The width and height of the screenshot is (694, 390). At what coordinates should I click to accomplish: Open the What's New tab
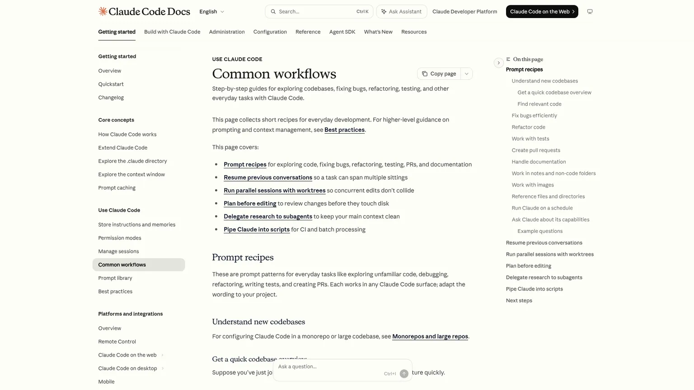pos(378,32)
